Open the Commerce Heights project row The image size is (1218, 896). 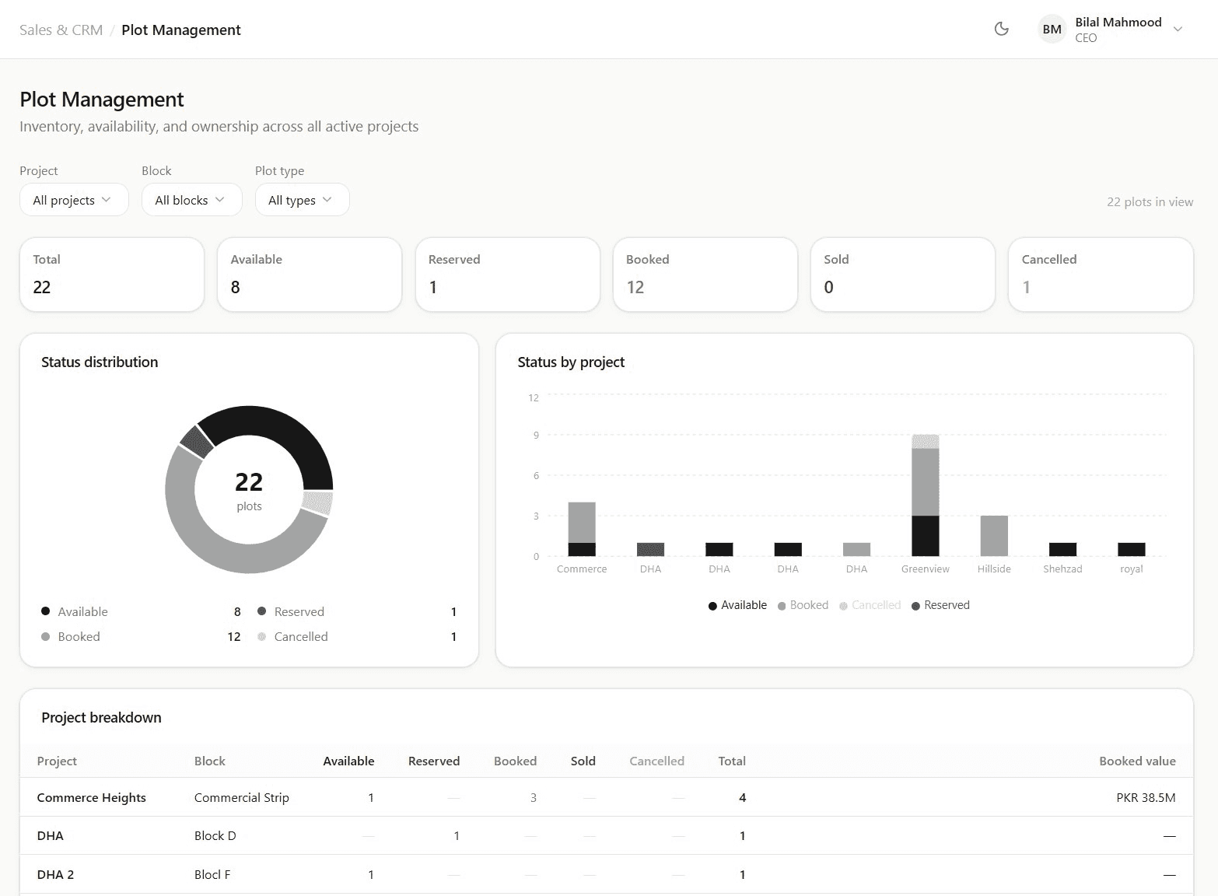[607, 797]
